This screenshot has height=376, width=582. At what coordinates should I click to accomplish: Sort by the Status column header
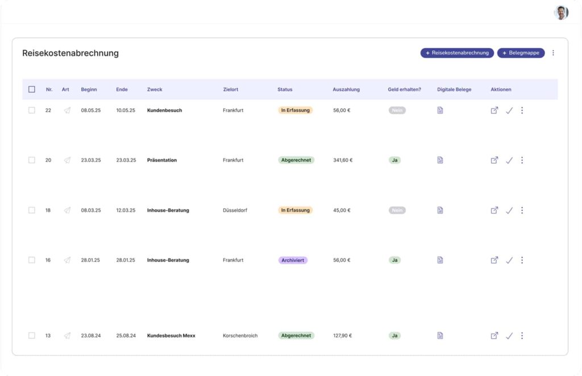285,89
